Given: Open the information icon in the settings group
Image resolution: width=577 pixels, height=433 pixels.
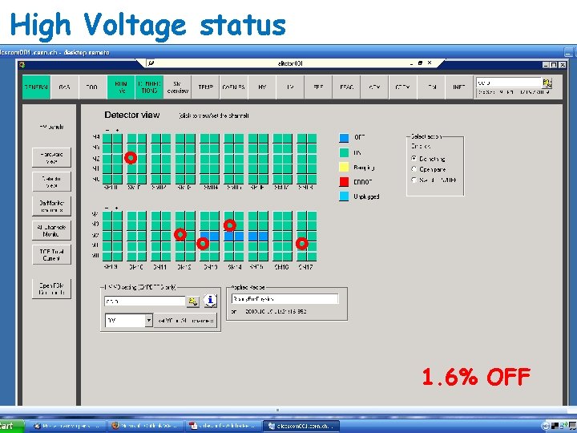Looking at the screenshot, I should click(210, 301).
